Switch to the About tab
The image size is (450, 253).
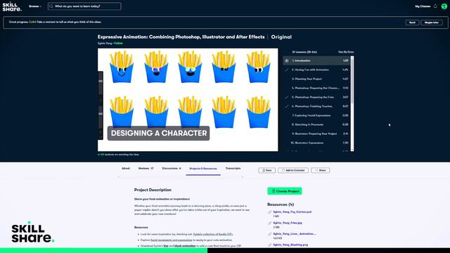pyautogui.click(x=126, y=169)
